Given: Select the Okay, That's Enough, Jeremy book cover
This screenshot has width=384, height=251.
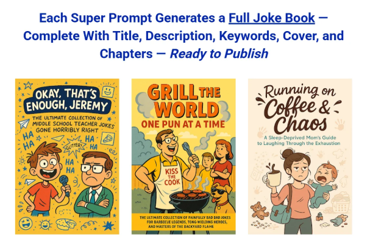Looking at the screenshot, I should [x=67, y=157].
